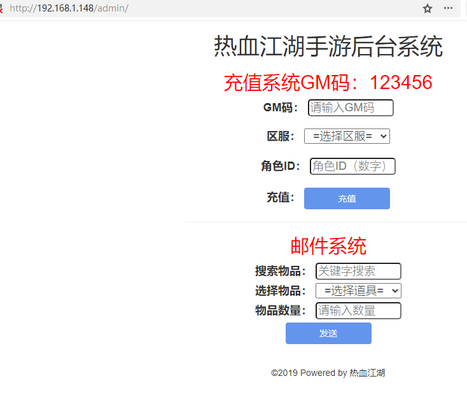
Task: Click the red 充值系统GM码:123456 heading
Action: point(328,83)
